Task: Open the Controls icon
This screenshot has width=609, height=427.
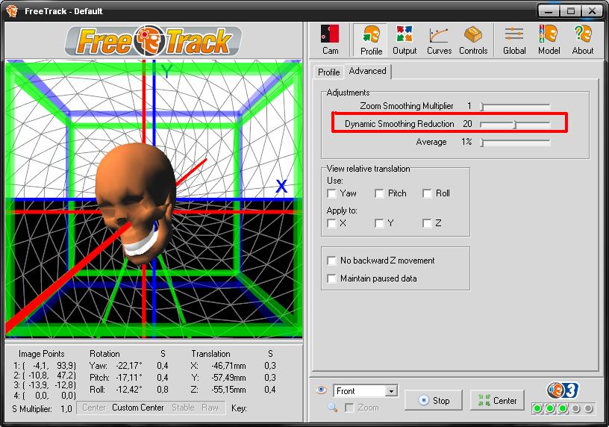Action: (x=473, y=40)
